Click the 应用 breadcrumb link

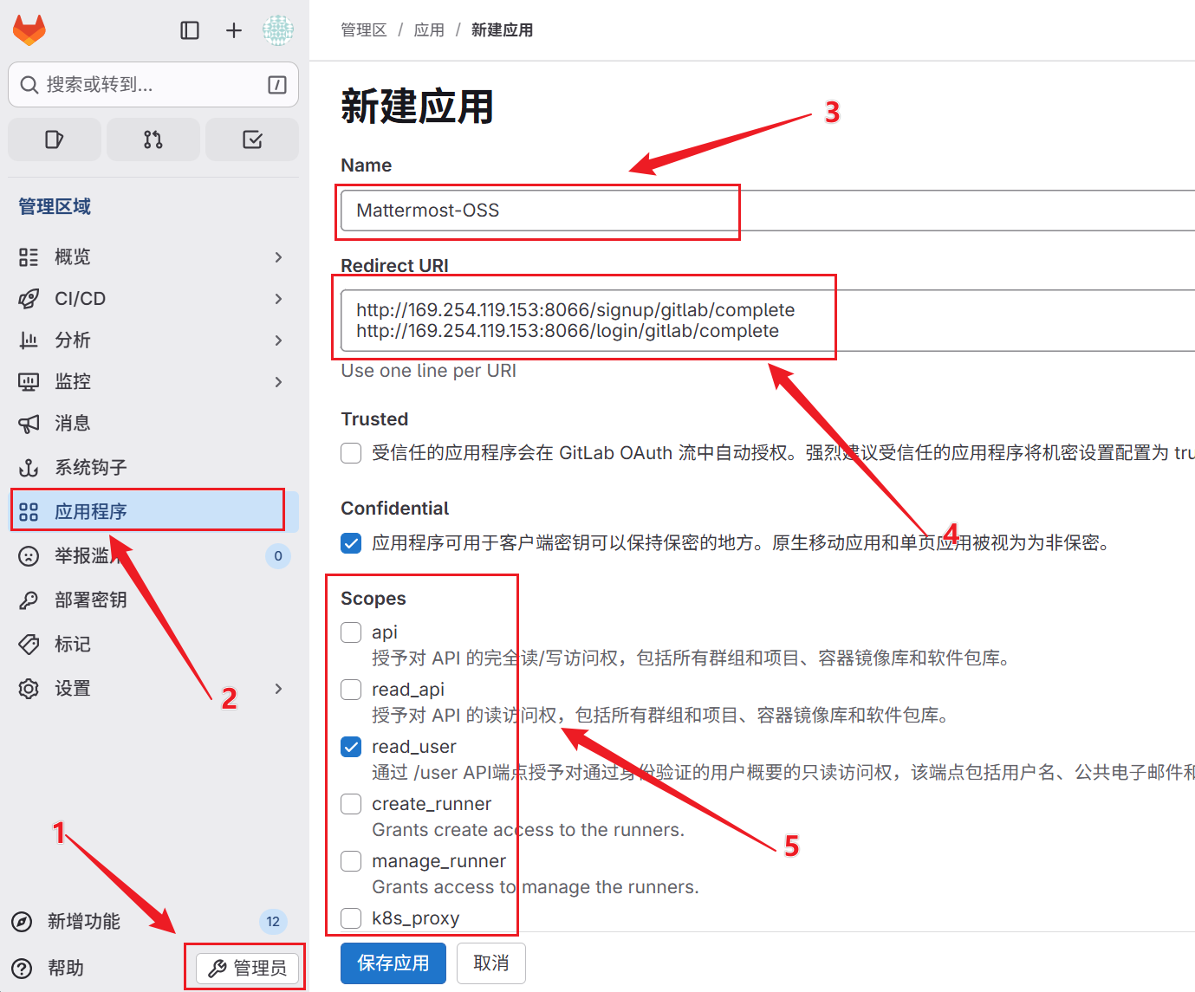[429, 30]
